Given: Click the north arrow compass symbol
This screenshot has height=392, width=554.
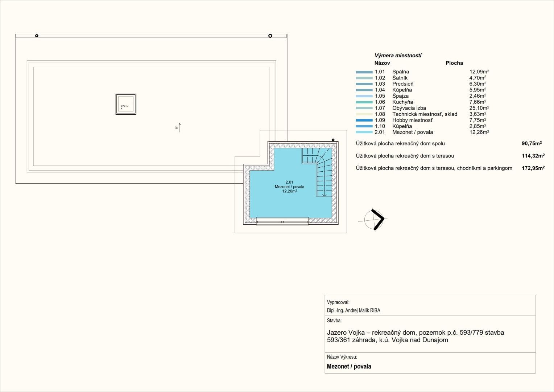Looking at the screenshot, I should tap(373, 219).
